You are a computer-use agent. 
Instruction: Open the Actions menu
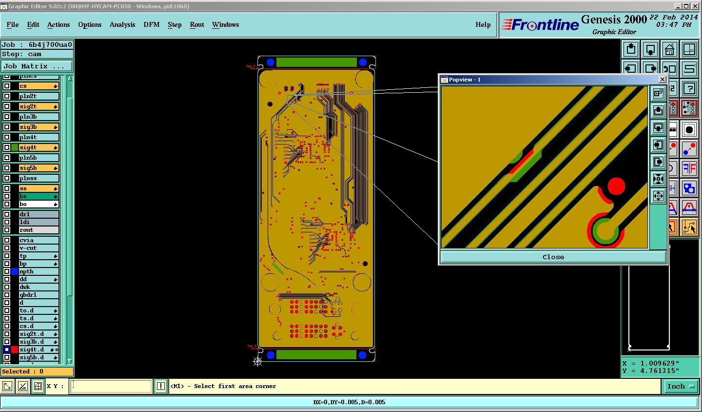(58, 24)
